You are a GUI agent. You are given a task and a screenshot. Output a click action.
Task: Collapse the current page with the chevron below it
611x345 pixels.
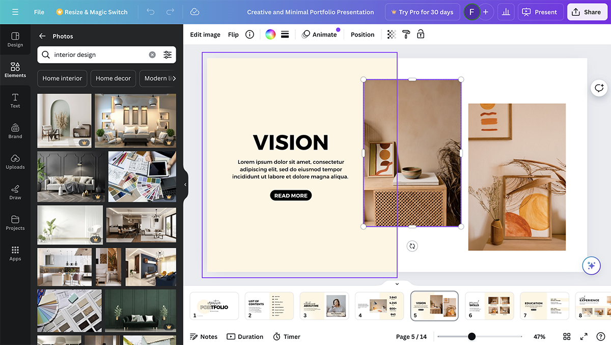397,283
